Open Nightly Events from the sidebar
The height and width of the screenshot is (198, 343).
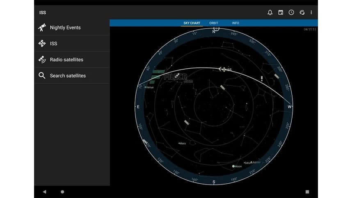click(x=65, y=28)
